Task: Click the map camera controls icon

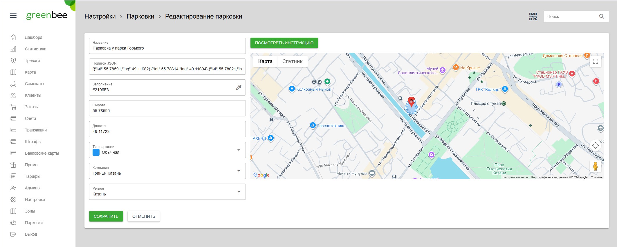Action: 595,145
